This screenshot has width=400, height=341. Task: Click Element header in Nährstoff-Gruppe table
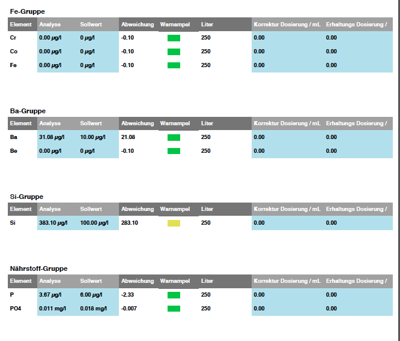[x=21, y=281]
